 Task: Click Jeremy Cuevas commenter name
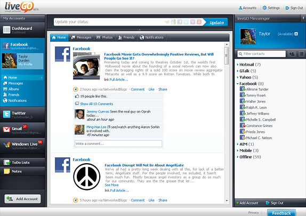point(98,111)
